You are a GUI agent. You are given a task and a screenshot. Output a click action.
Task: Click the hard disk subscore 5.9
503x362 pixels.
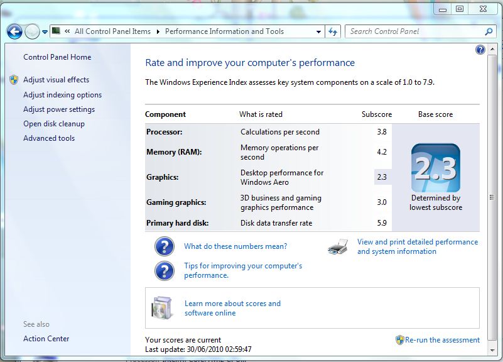(x=382, y=223)
